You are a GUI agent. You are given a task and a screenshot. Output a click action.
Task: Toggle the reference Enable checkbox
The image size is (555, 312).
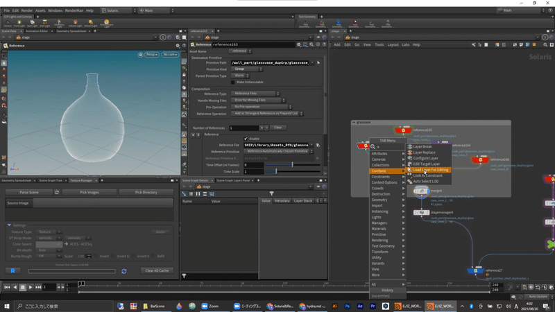(246, 139)
